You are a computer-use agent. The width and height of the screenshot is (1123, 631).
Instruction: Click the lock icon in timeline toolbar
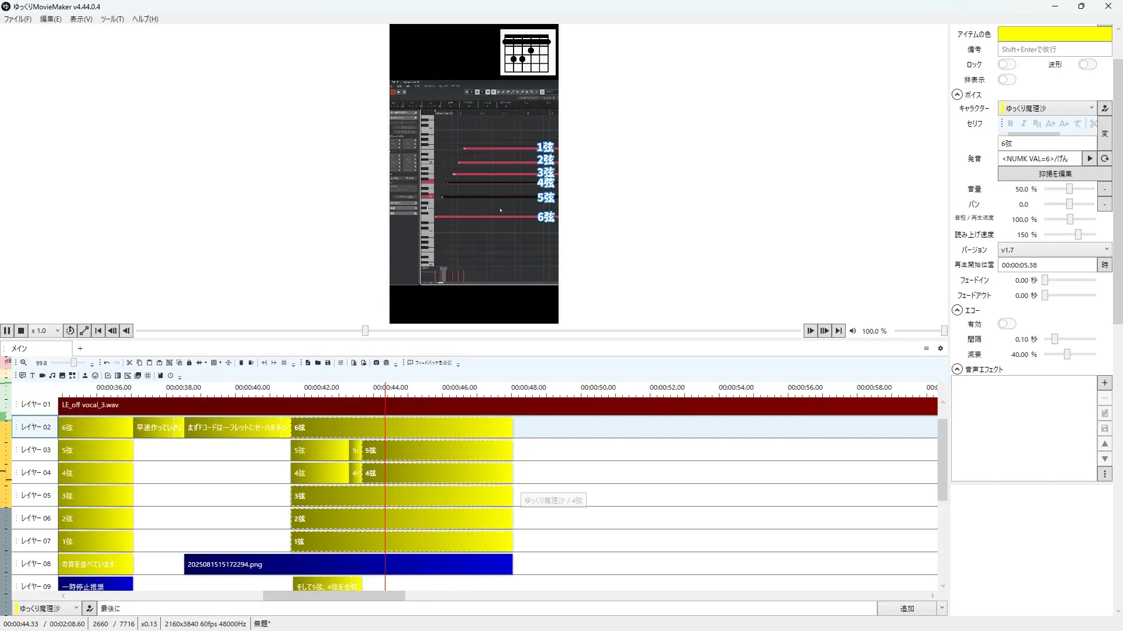tap(189, 363)
